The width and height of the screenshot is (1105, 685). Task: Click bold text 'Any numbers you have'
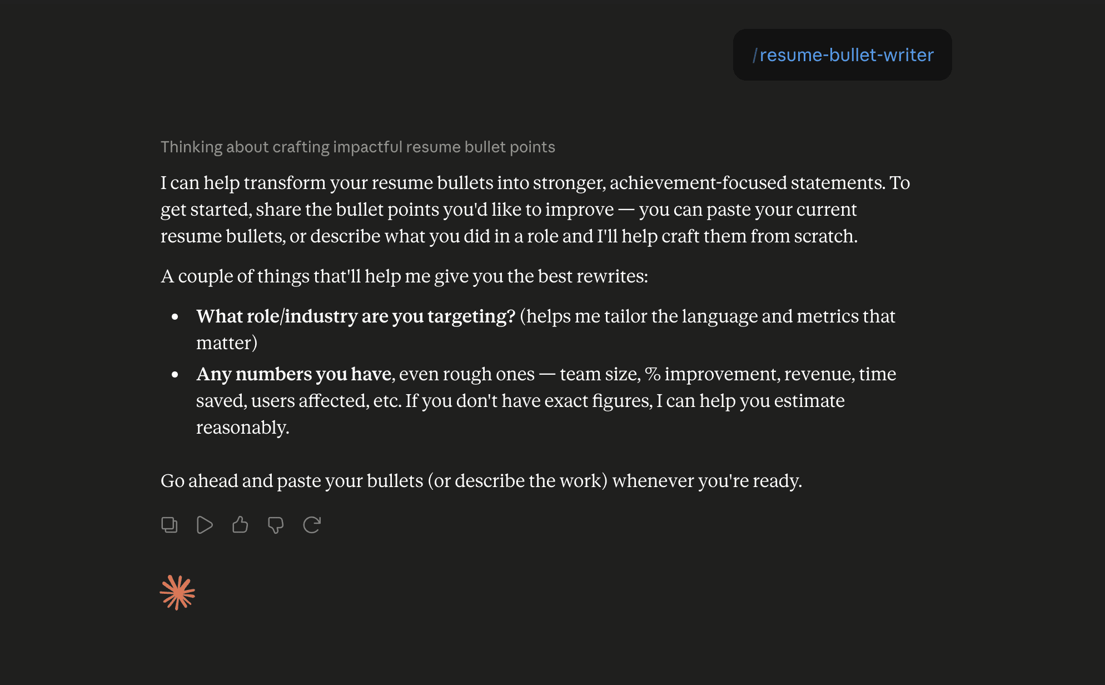[x=294, y=374]
